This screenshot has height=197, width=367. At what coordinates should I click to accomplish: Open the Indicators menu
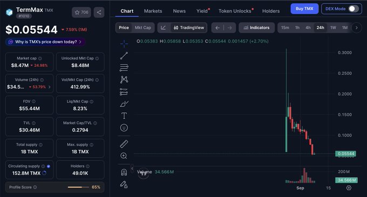(256, 28)
